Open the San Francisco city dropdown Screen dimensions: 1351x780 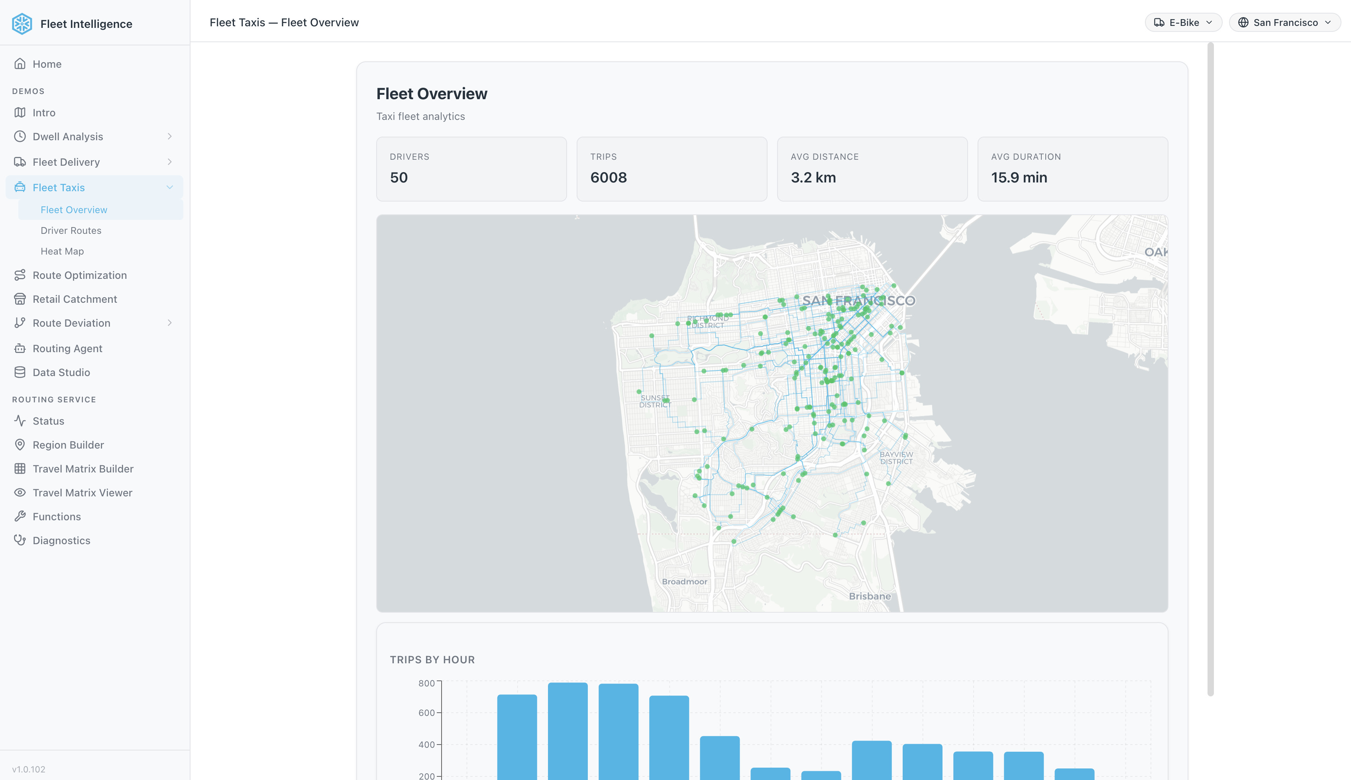click(1284, 22)
